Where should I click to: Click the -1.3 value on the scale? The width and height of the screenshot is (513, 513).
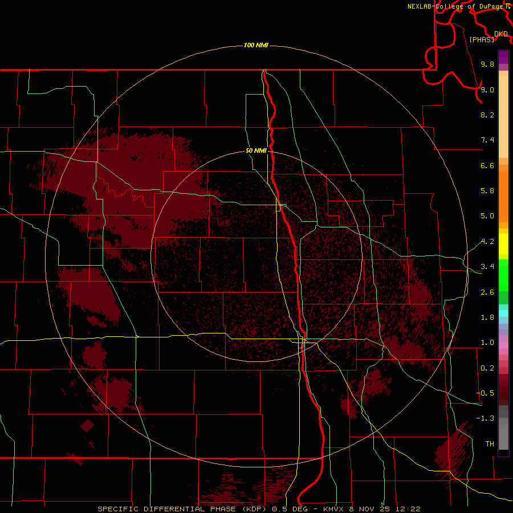[x=486, y=418]
